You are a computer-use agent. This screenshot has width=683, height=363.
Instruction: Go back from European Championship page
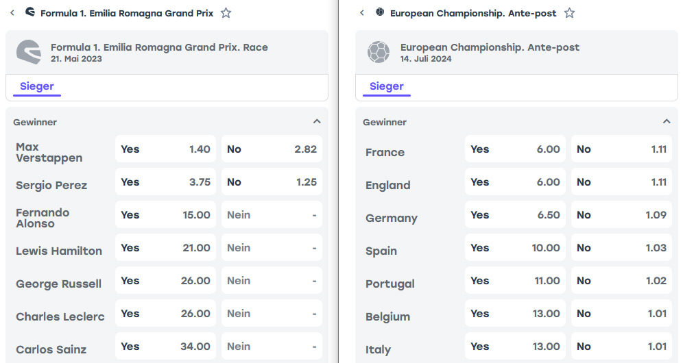click(x=362, y=13)
